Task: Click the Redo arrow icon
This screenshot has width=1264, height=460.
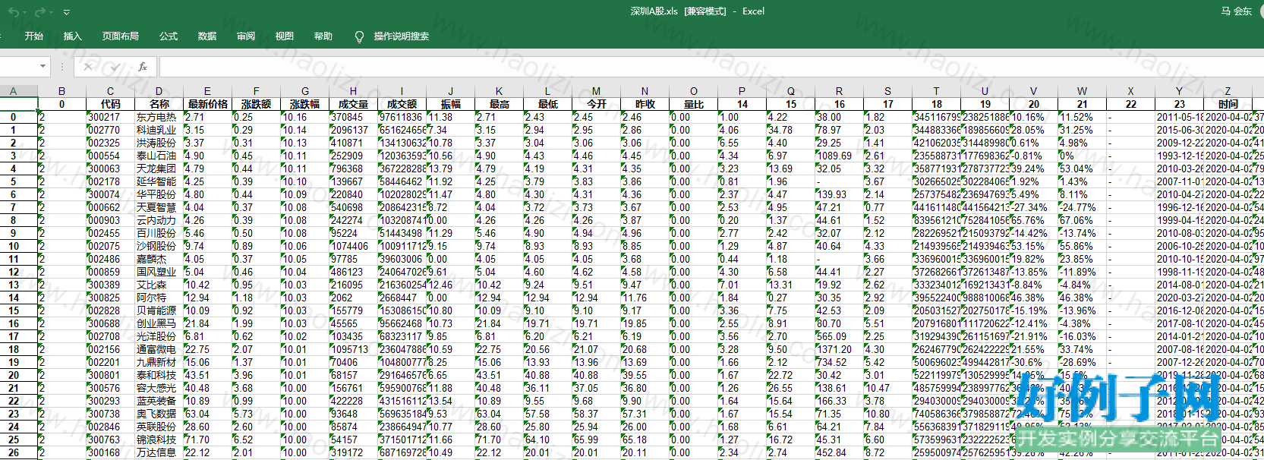Action: (40, 12)
